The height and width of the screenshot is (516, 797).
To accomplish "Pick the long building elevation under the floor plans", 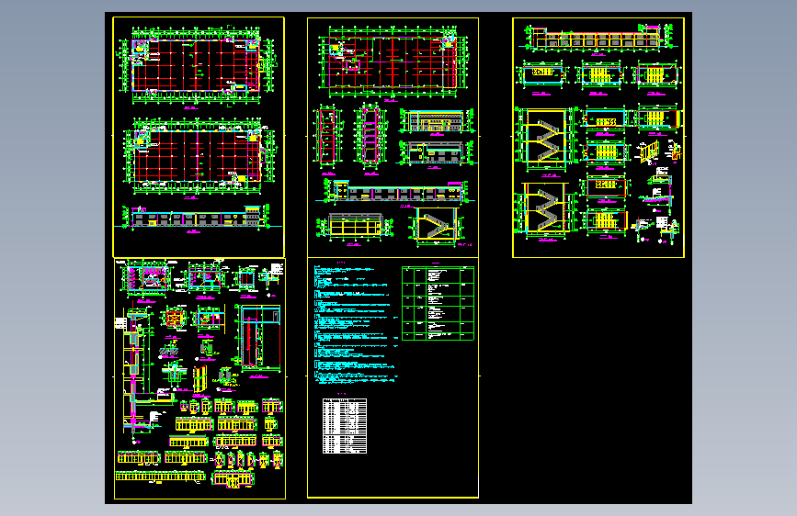I will [x=199, y=217].
